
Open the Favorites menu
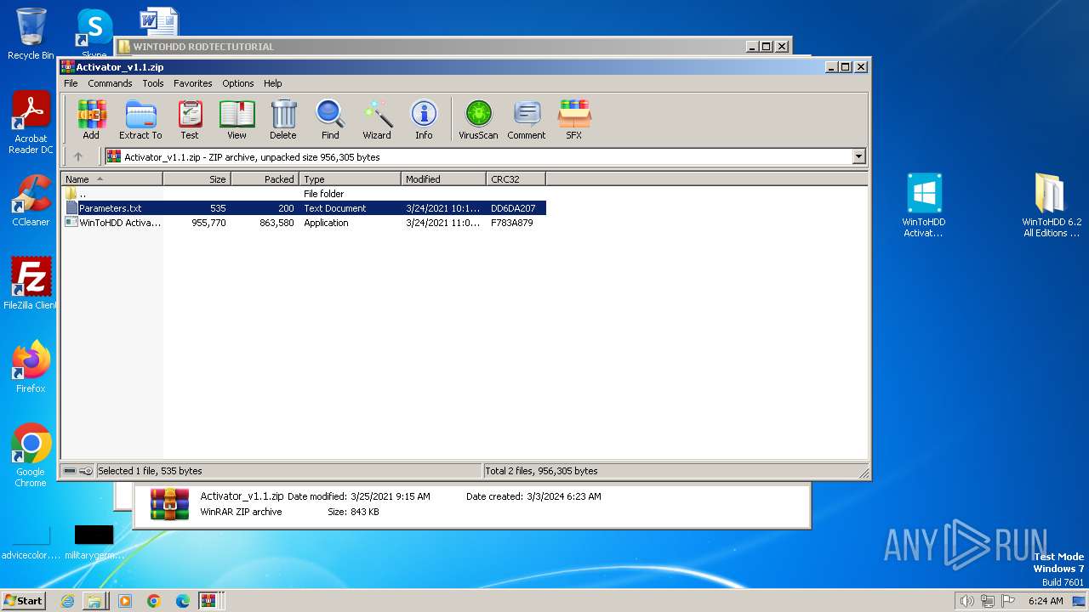[x=193, y=83]
